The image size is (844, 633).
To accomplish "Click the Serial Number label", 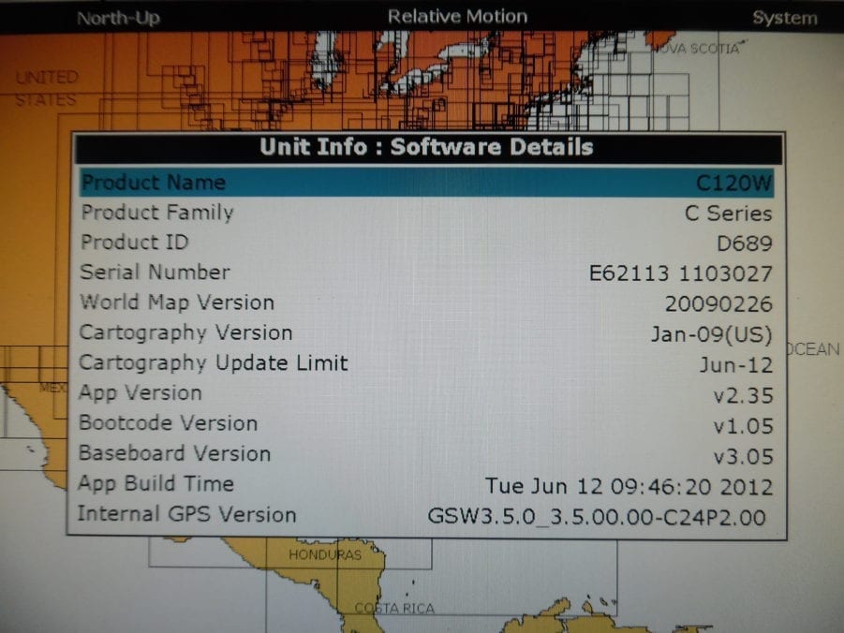I will 155,272.
